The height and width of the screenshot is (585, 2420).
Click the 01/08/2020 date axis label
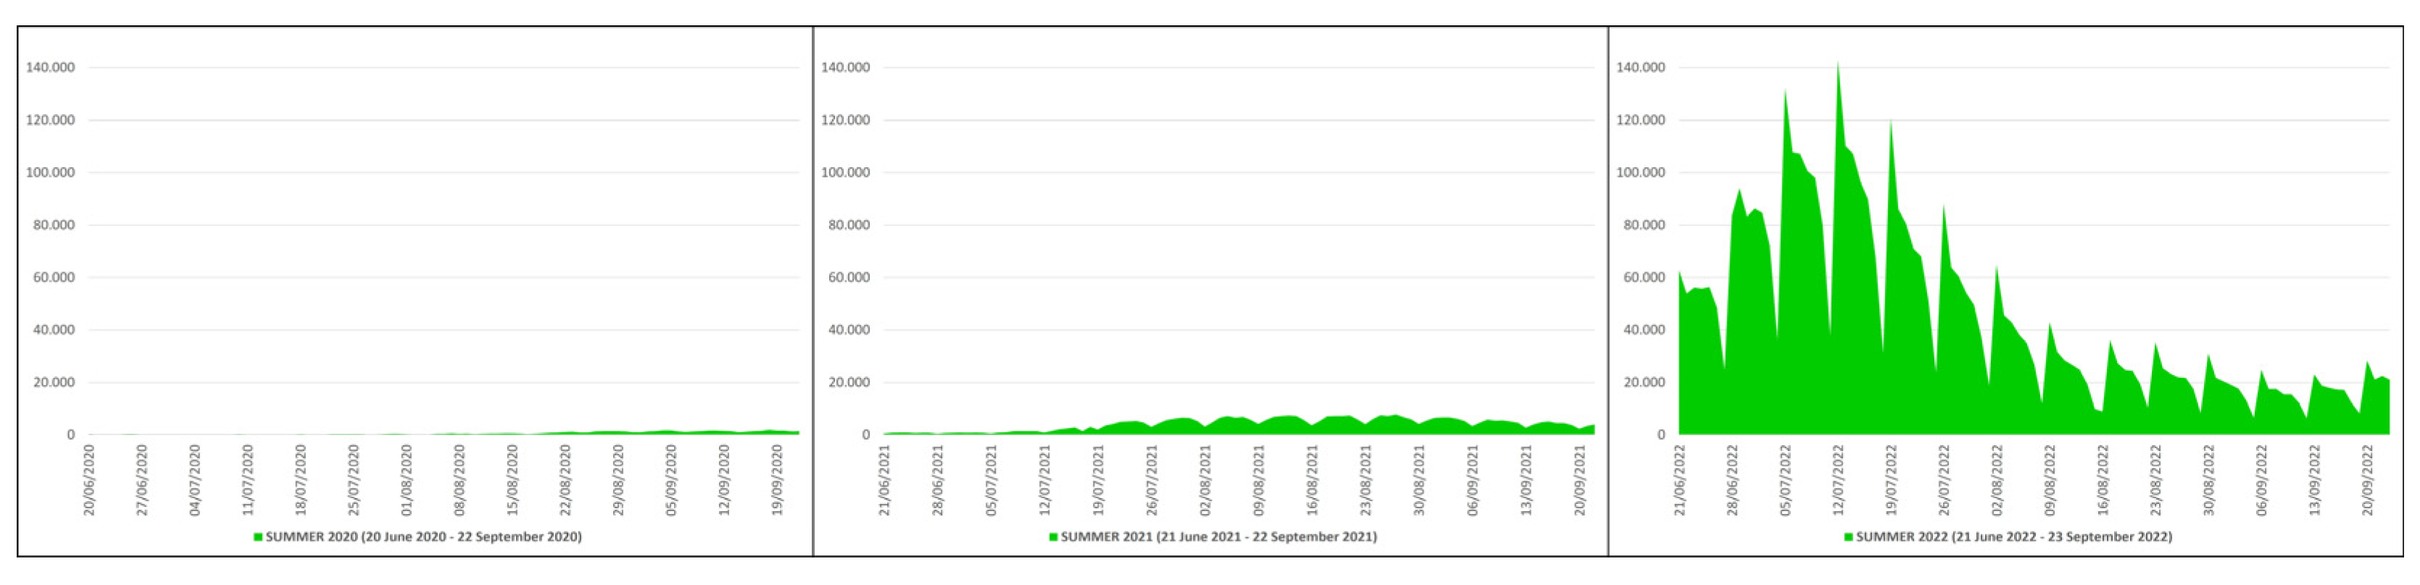coord(407,480)
